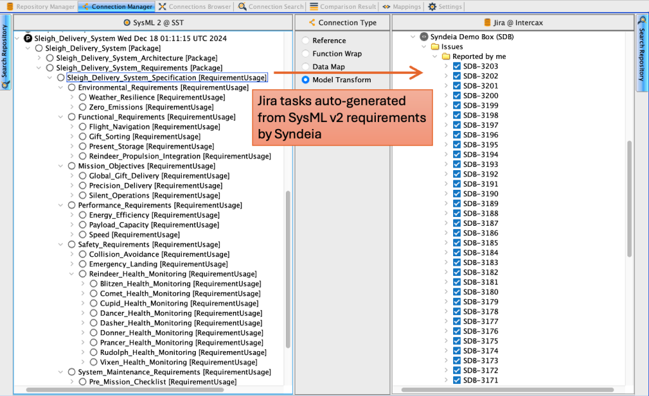Click the SysML 2 @ SST repository icon
The width and height of the screenshot is (649, 396).
[127, 23]
